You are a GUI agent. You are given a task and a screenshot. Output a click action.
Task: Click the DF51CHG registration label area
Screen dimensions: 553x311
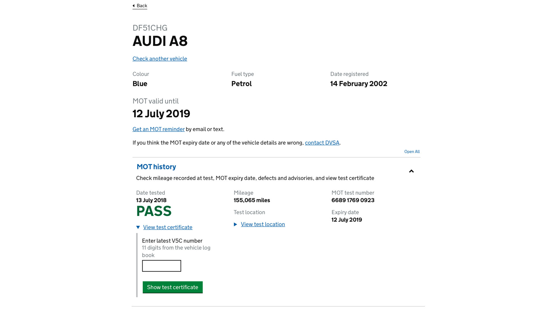click(150, 27)
